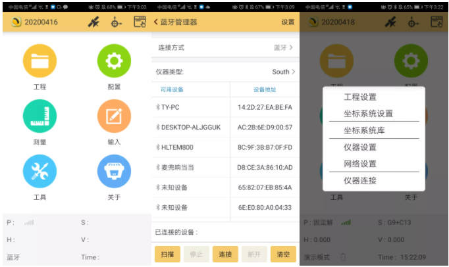Tap positioning crosshair icon in 20200418 header
This screenshot has height=267, width=449.
[413, 22]
